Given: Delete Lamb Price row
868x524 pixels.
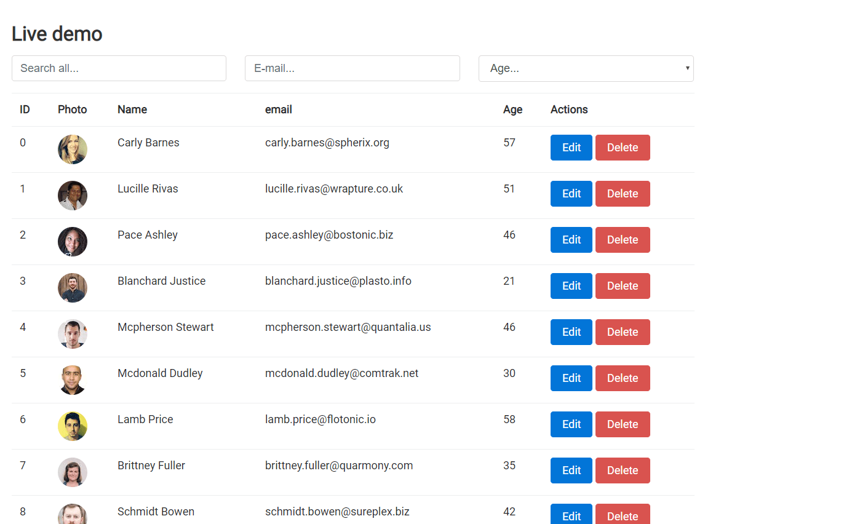Looking at the screenshot, I should pos(623,424).
